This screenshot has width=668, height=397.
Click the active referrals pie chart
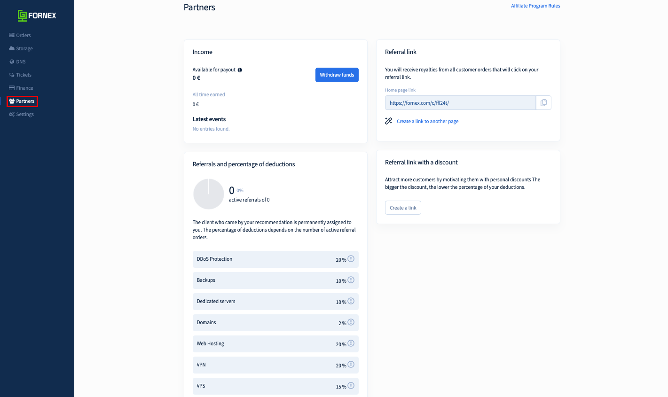(209, 194)
